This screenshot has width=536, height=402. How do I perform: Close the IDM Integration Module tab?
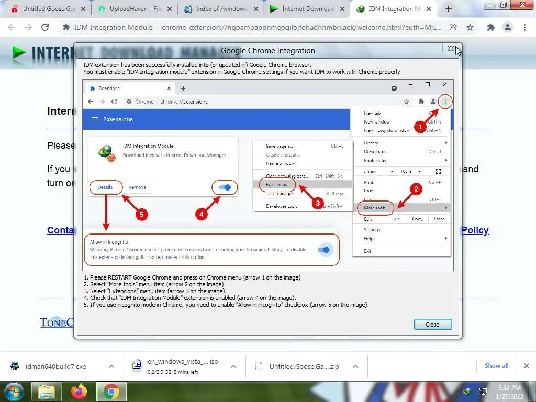tap(429, 9)
